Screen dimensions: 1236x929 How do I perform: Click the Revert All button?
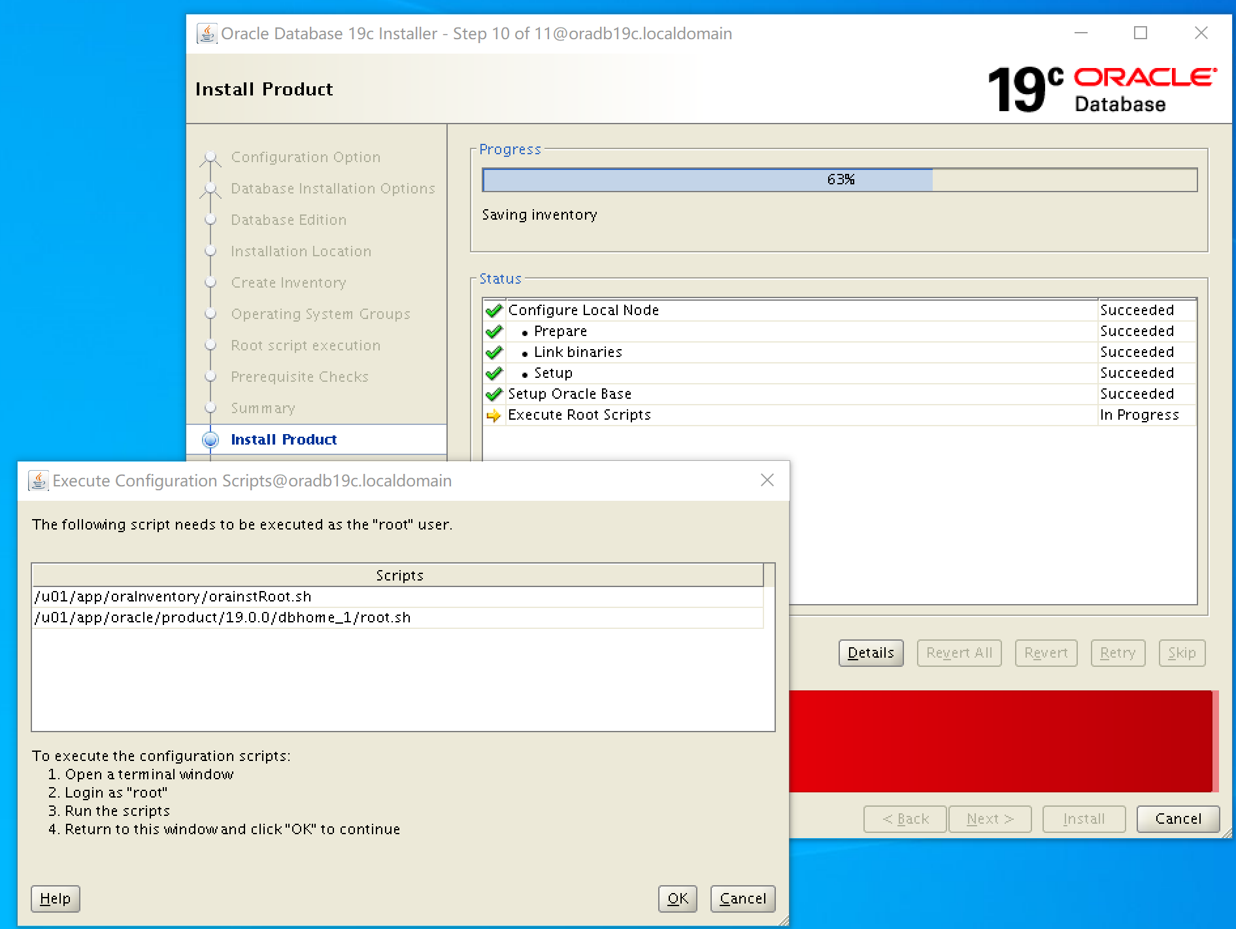click(960, 653)
